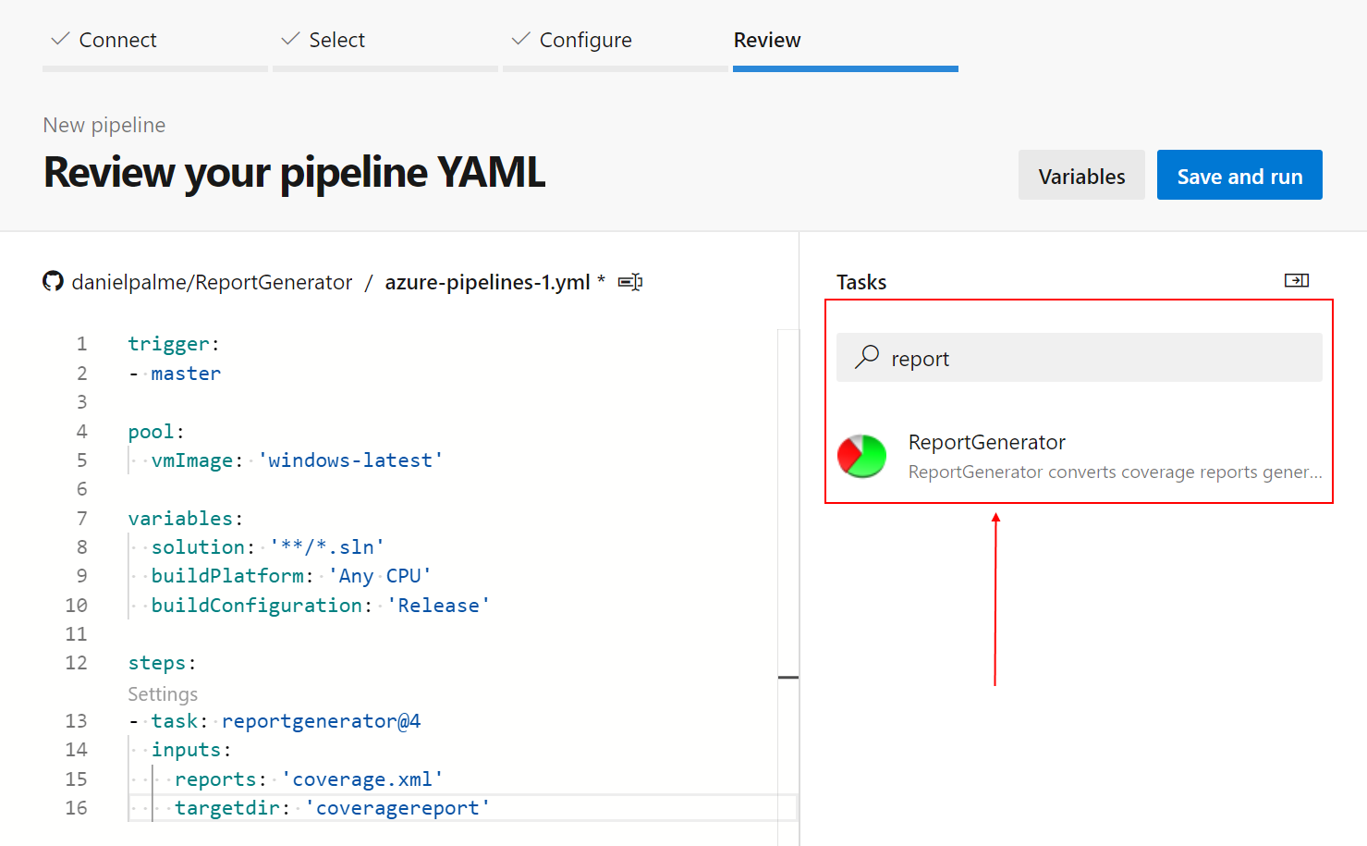Click the danielpalme/ReportGenerator repository link
The height and width of the screenshot is (846, 1367).
tap(212, 281)
